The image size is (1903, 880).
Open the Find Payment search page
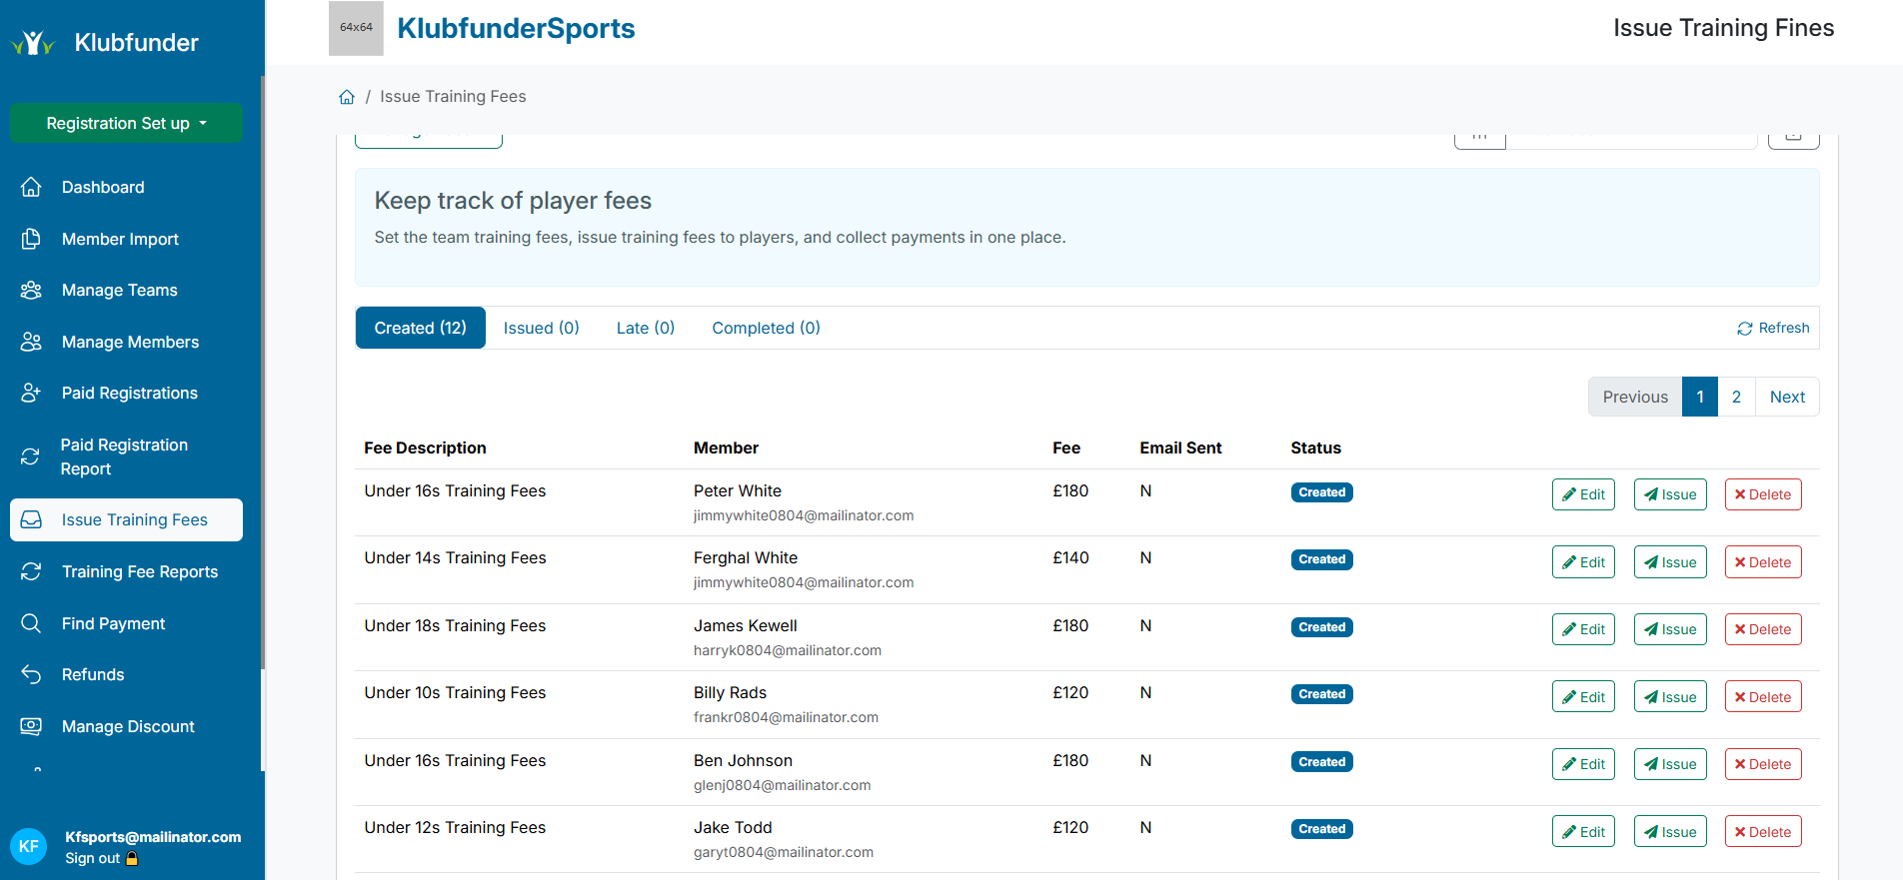pos(113,623)
